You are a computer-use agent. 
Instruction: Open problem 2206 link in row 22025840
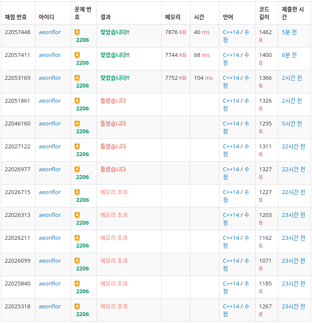(x=82, y=292)
